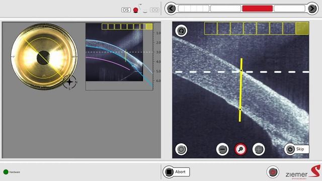Click the red power shutdown icon

tap(273, 172)
